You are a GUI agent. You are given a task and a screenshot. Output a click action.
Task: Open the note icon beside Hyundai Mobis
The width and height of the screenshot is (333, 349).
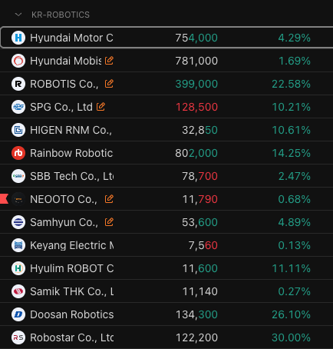point(109,61)
